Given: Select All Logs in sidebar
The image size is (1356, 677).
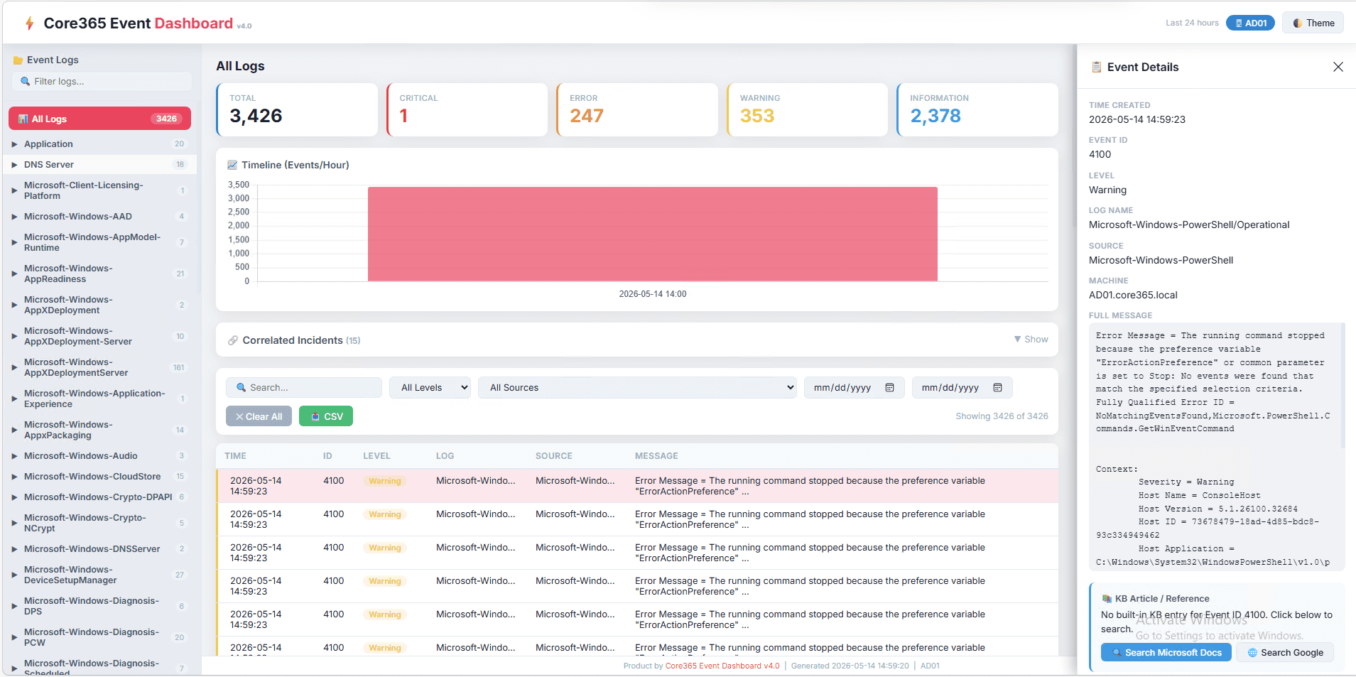Looking at the screenshot, I should pos(99,119).
